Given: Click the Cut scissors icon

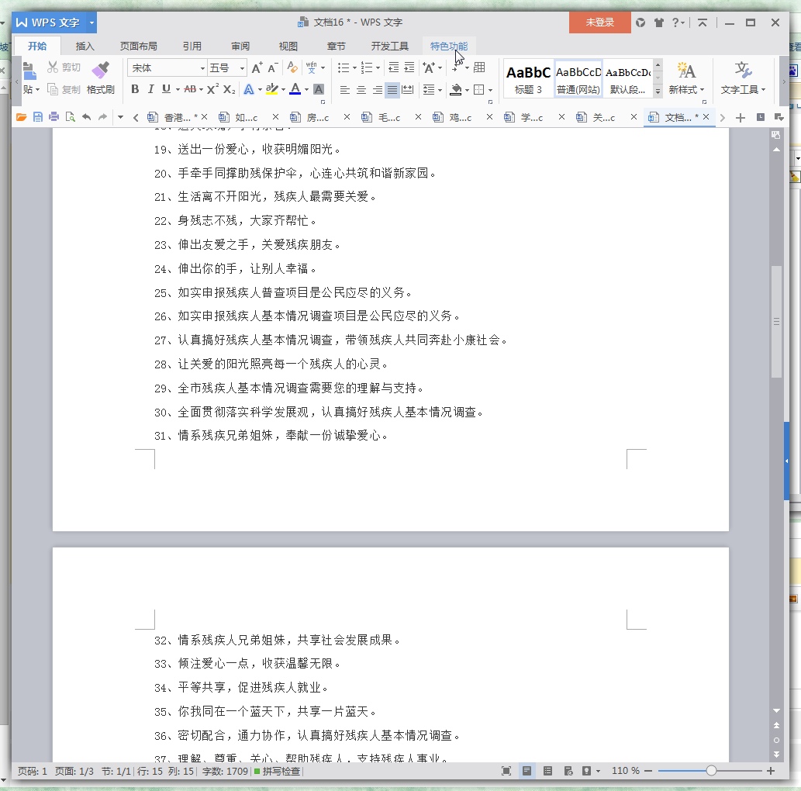Looking at the screenshot, I should tap(53, 67).
